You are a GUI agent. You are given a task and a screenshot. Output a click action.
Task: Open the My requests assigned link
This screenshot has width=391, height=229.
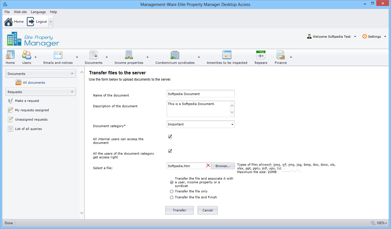click(32, 110)
